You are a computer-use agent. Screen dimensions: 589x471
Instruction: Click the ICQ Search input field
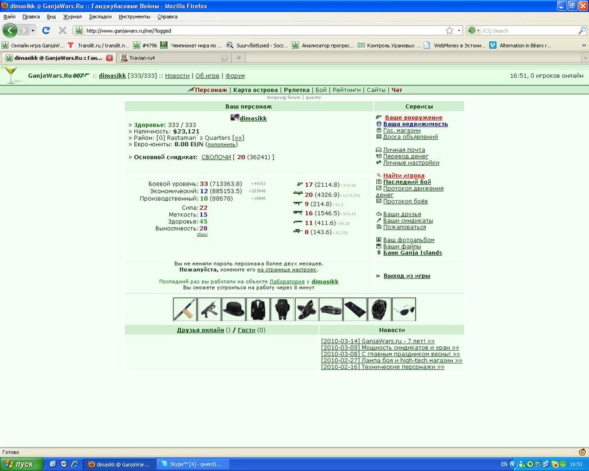pos(529,30)
